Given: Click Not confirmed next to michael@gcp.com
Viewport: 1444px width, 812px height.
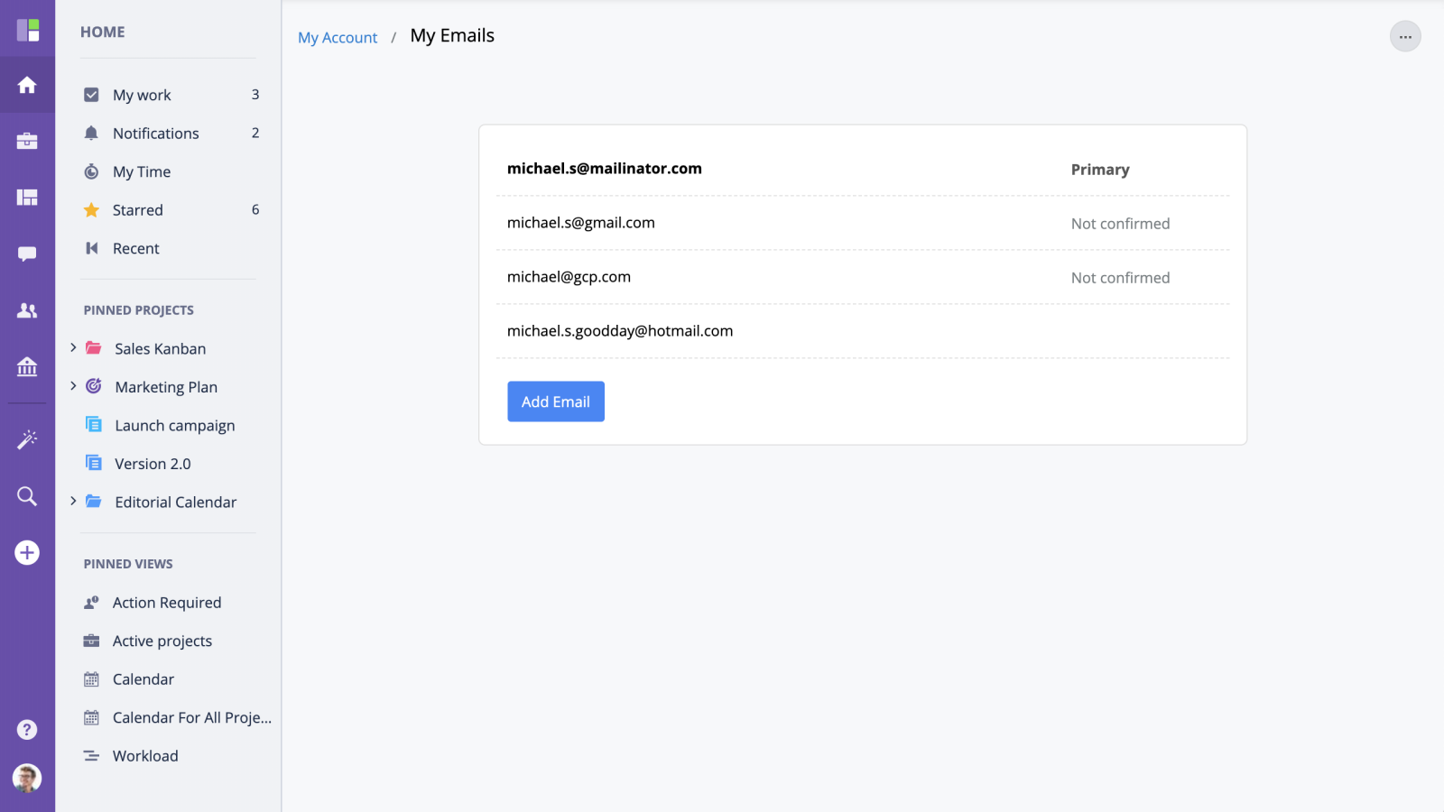Looking at the screenshot, I should click(1120, 278).
